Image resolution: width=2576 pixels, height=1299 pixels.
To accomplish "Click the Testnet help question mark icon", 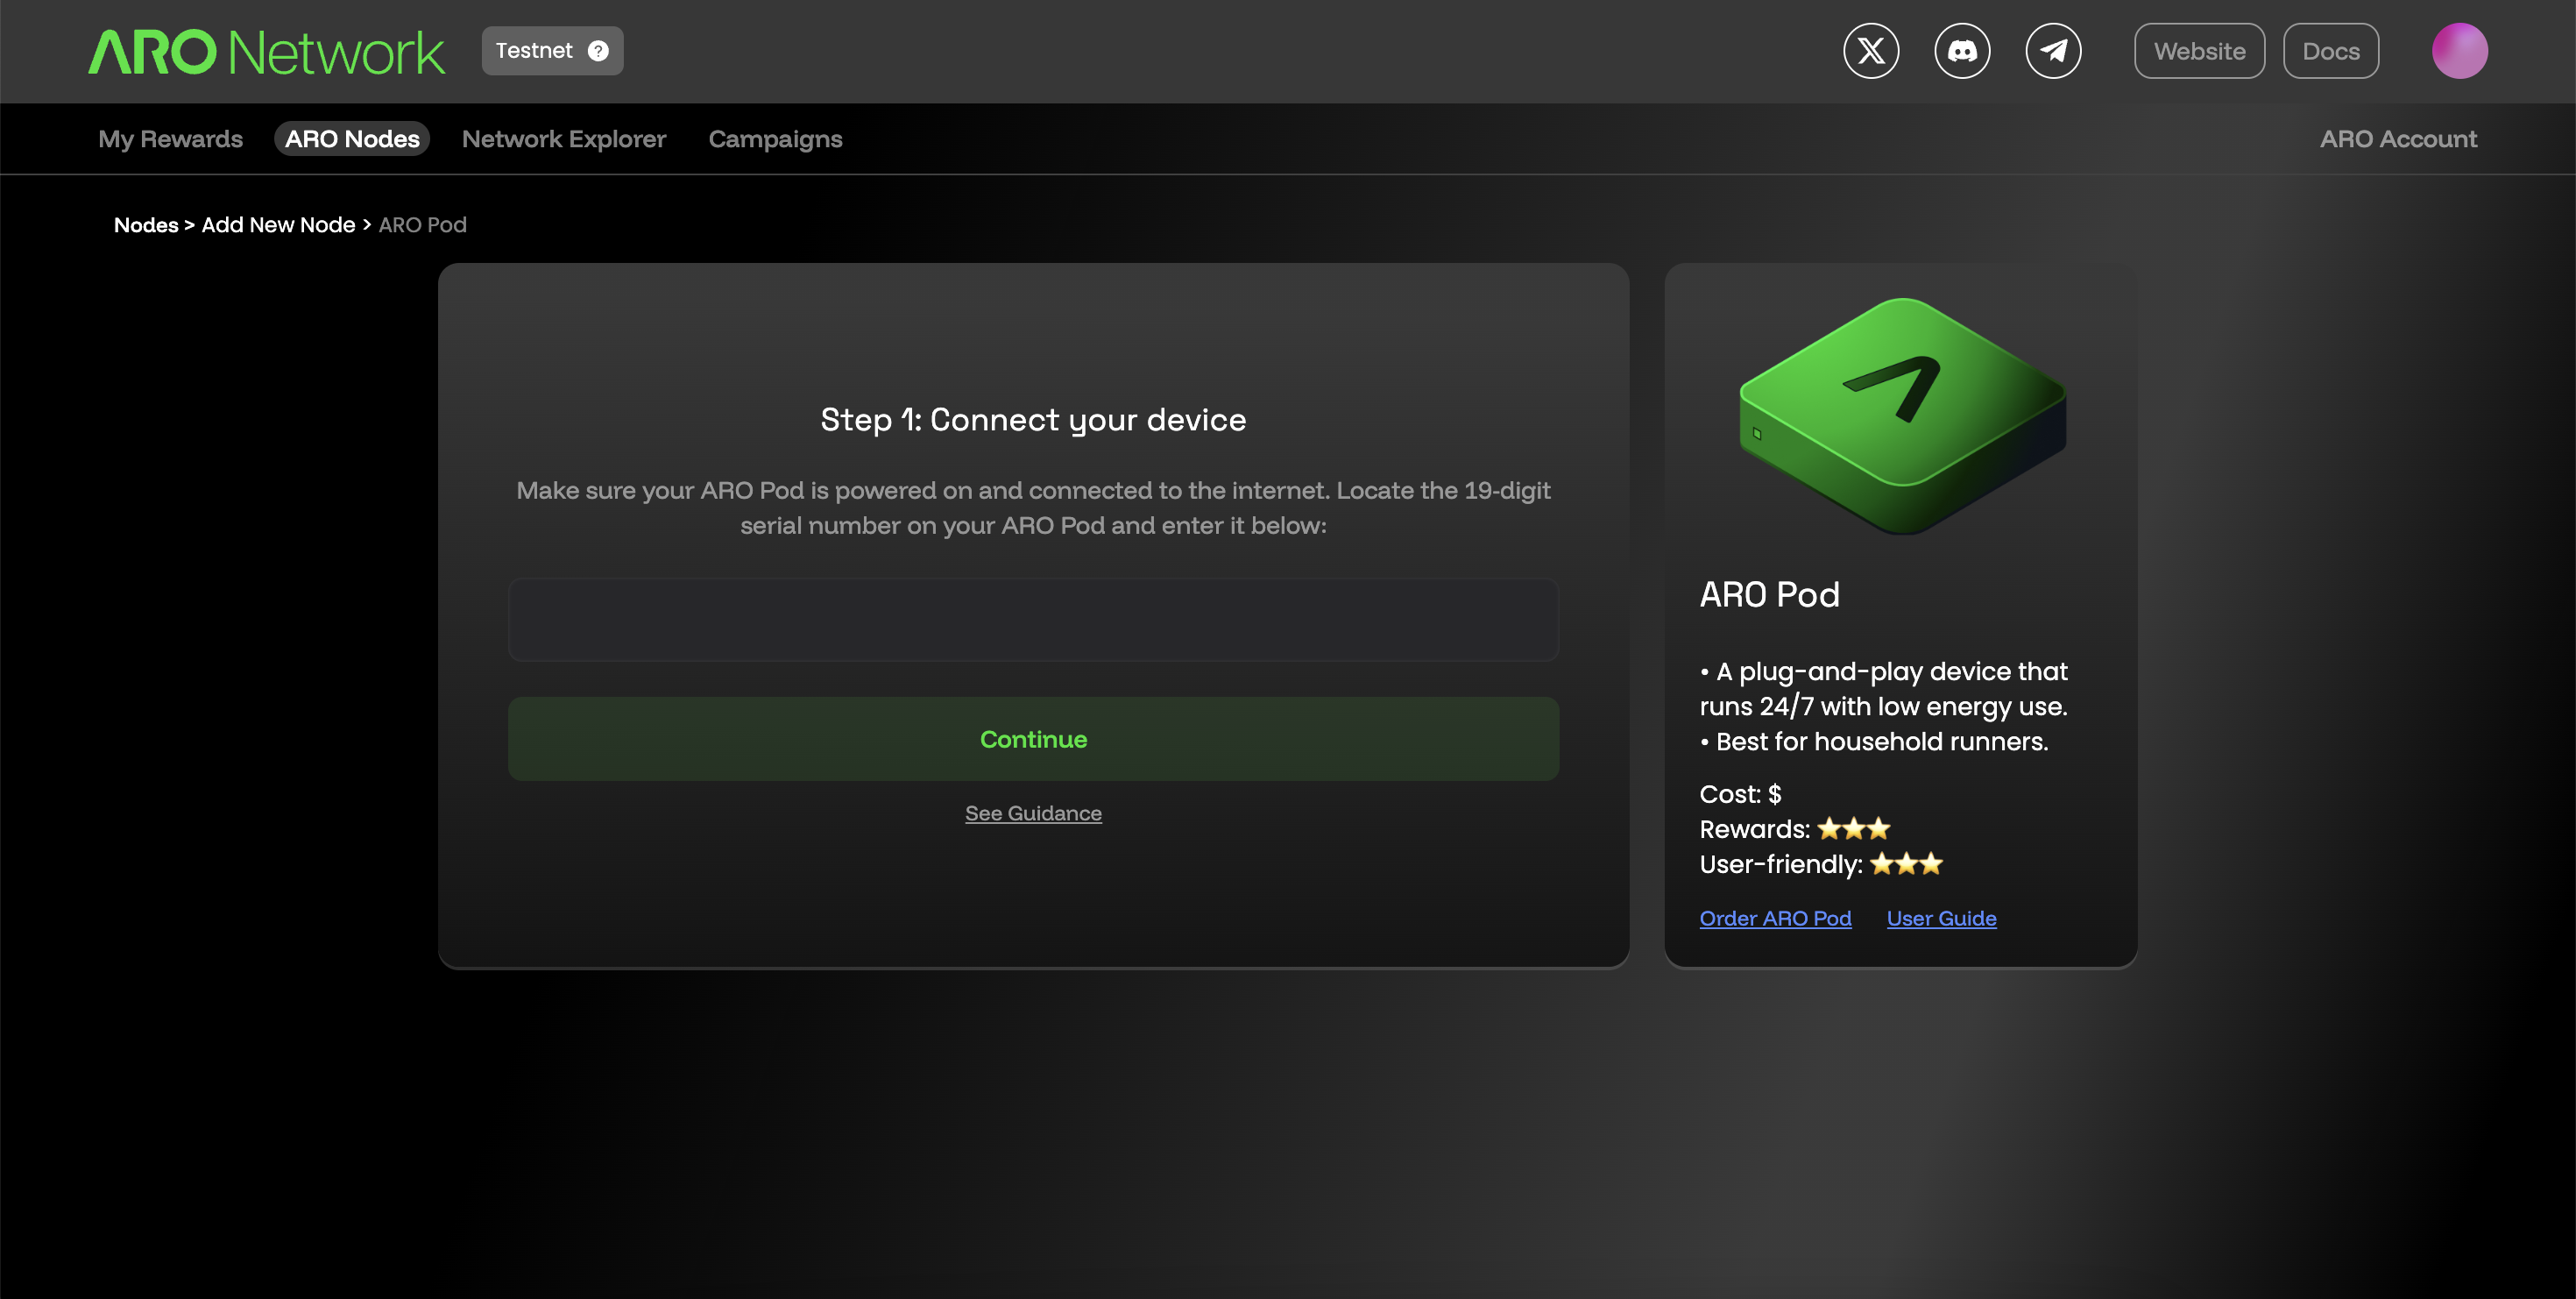I will (598, 51).
